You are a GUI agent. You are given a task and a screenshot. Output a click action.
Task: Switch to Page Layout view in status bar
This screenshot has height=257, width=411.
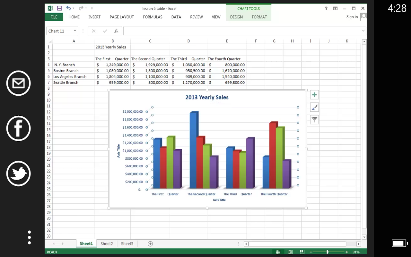[x=290, y=252]
